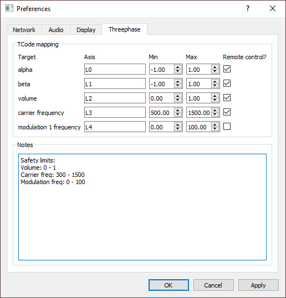Step up the volume Max value

tap(215, 96)
